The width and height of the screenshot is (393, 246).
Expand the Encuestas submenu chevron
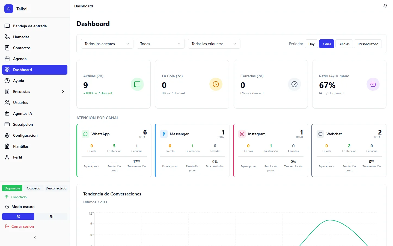(63, 92)
